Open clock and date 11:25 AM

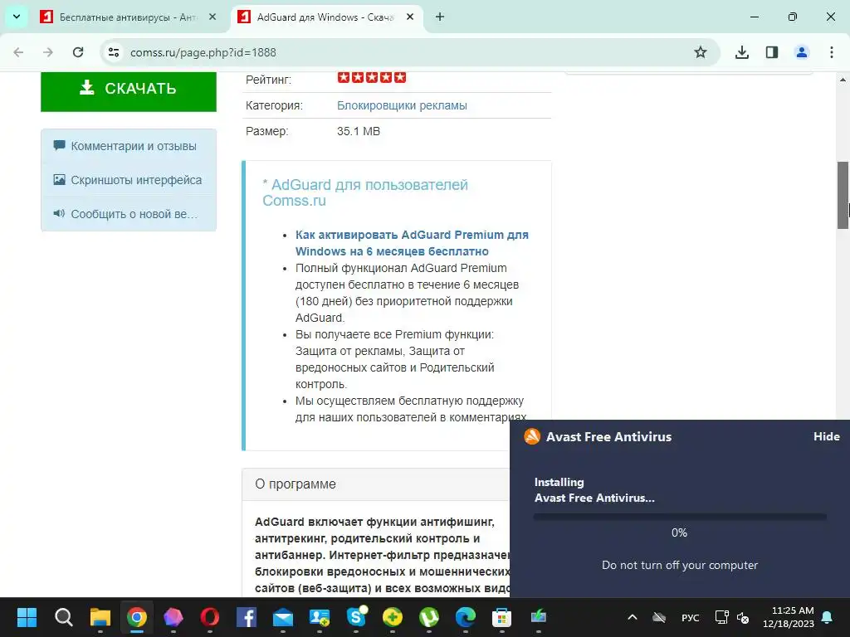click(x=789, y=617)
